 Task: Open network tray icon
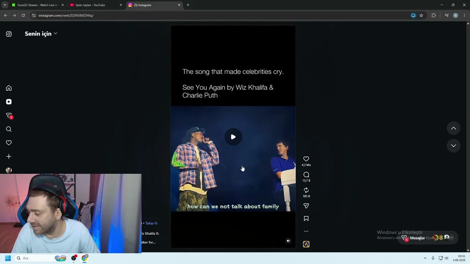point(441,258)
